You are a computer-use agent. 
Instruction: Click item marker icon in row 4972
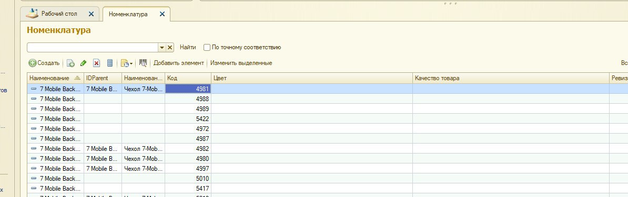34,129
